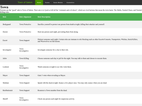The width and height of the screenshot is (142, 106).
Task: Open the Game Modes menu item
Action: pos(58,3)
